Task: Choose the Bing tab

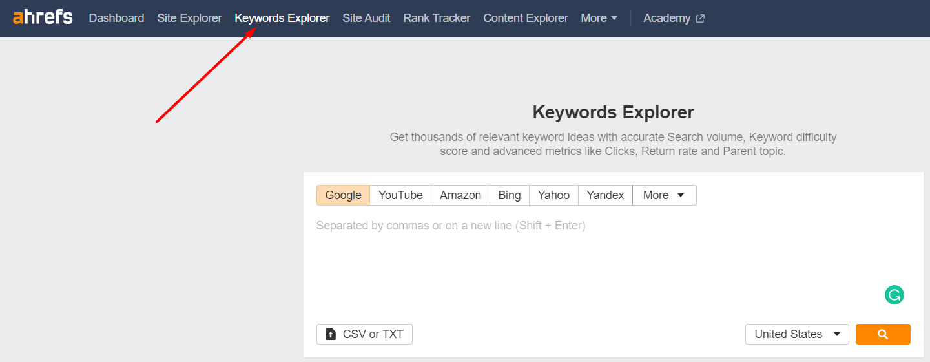Action: [x=510, y=195]
